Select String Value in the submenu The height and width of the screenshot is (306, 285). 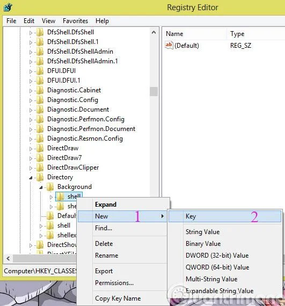coord(225,232)
